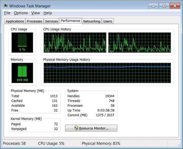Click the Cached memory value 131
183x149 pixels.
pyautogui.click(x=54, y=101)
